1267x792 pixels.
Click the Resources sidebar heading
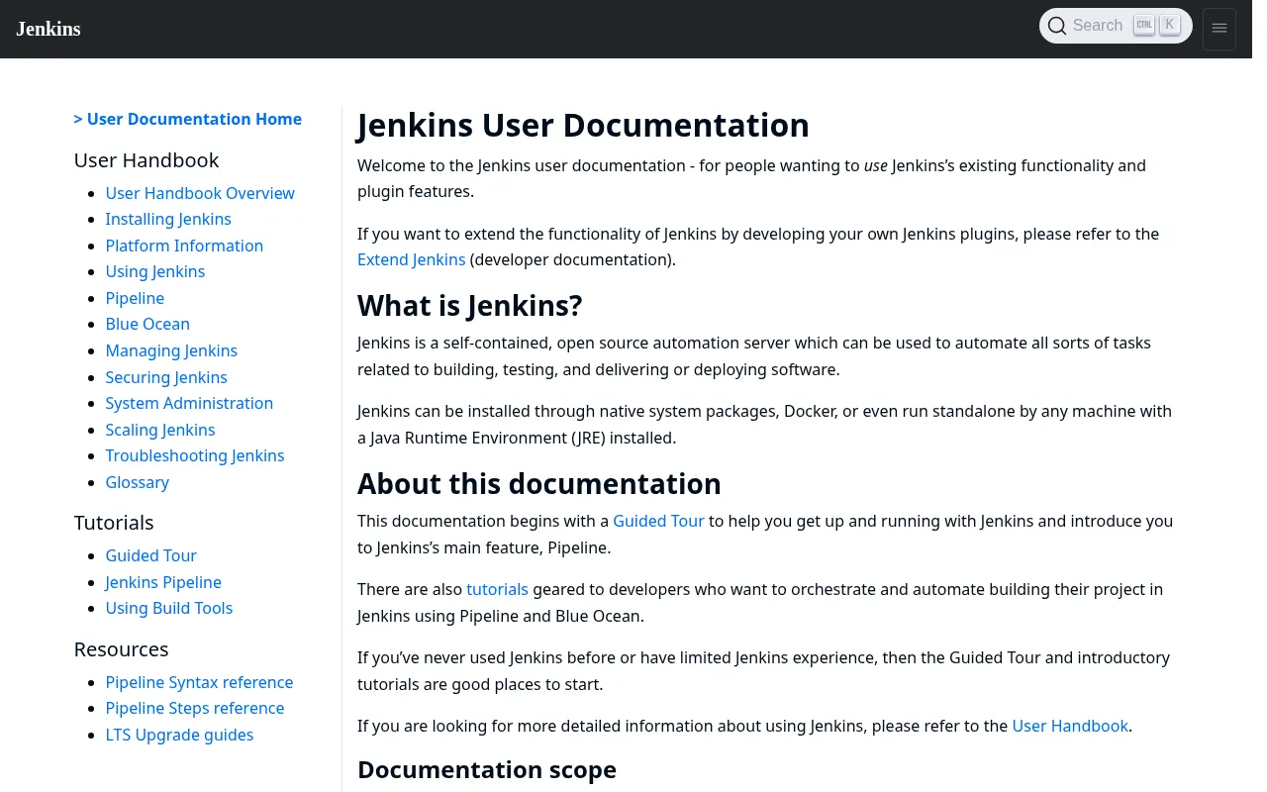[x=122, y=649]
